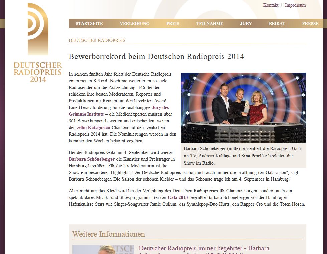Open the Beirat menu entry
The image size is (327, 254).
click(x=277, y=24)
